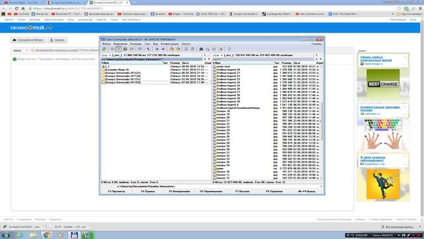Click right panel root directory backslash button

pos(317,55)
